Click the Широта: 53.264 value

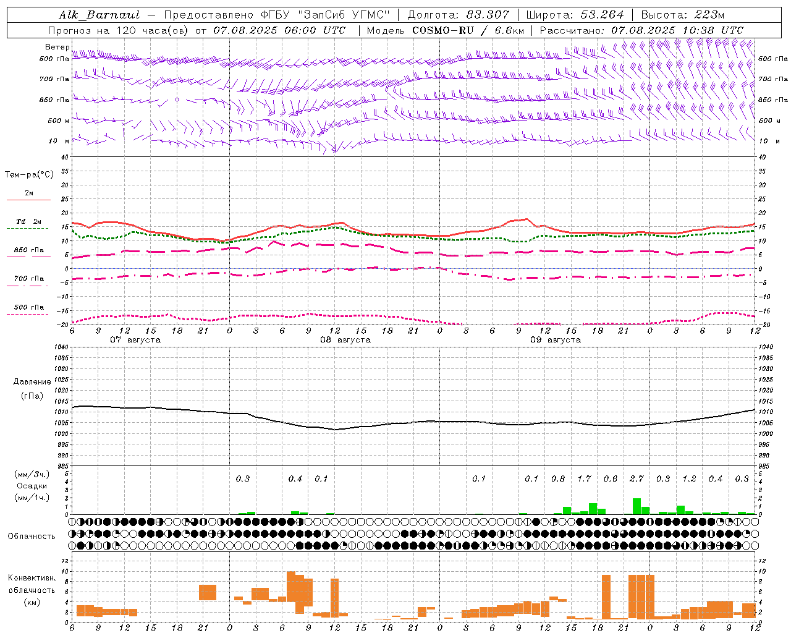(575, 15)
